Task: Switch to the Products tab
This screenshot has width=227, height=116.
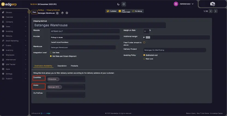Action: point(74,66)
